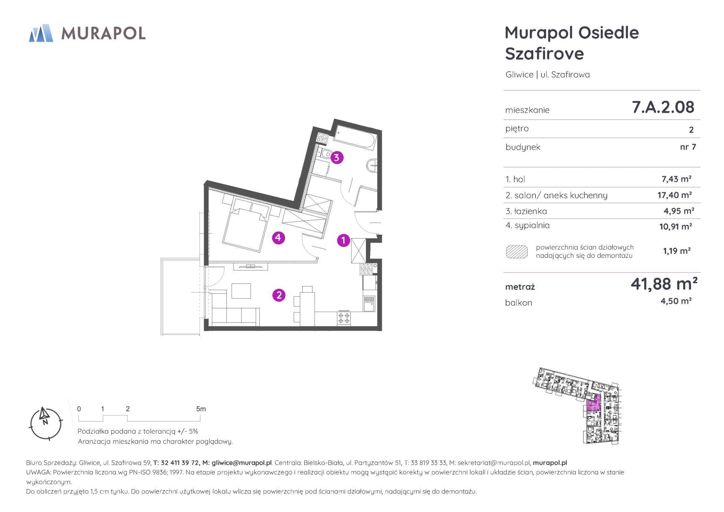
Task: Click the building value 'nr 7'
Action: [688, 147]
